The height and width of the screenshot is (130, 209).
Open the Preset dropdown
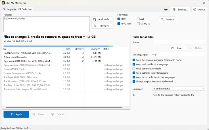click(x=179, y=42)
